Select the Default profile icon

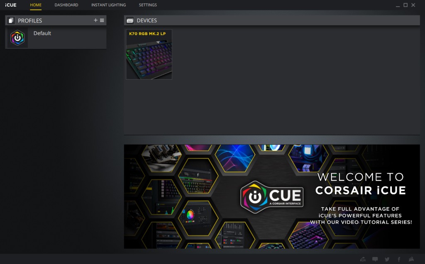[17, 38]
